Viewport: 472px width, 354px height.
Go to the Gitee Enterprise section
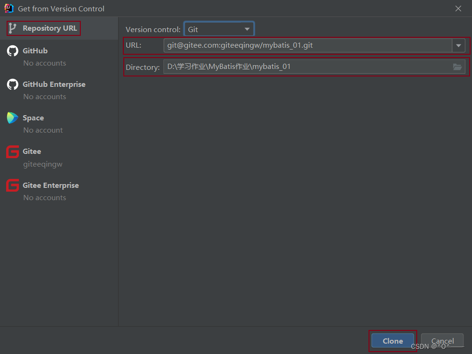coord(51,185)
